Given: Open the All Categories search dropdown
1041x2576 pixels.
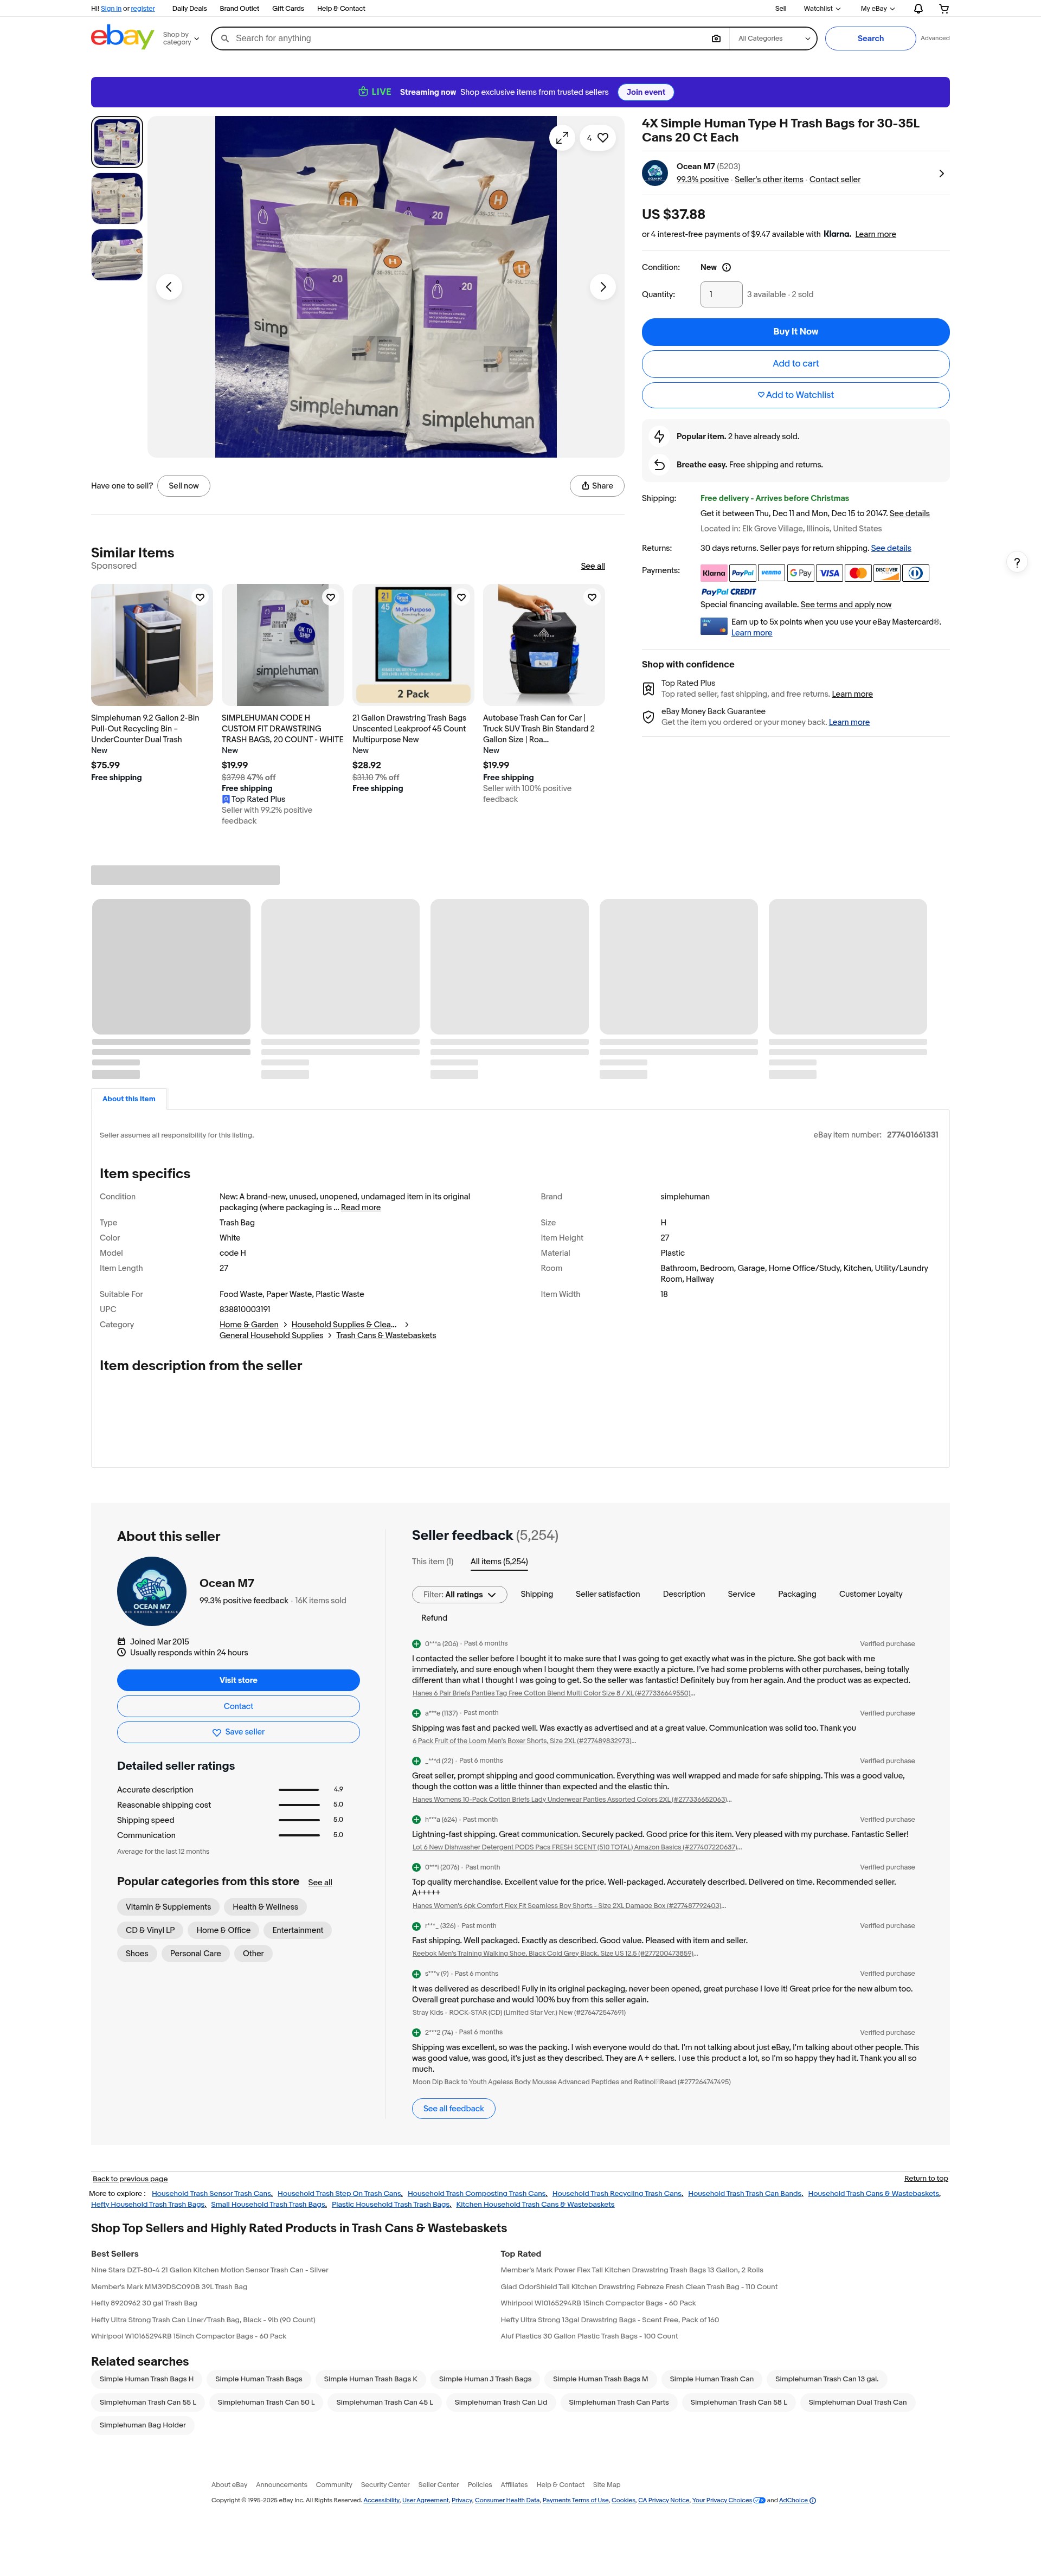Looking at the screenshot, I should pos(774,39).
